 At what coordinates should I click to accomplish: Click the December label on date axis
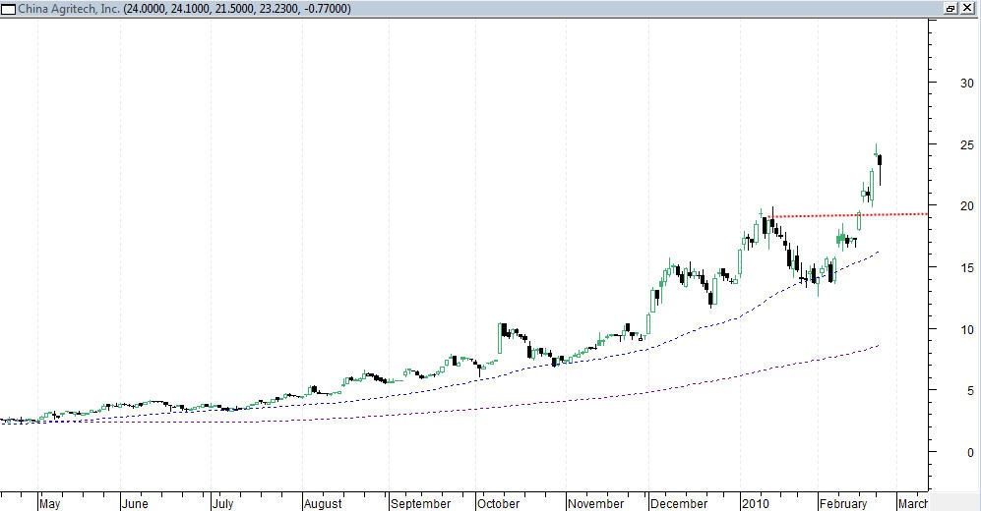pyautogui.click(x=679, y=503)
